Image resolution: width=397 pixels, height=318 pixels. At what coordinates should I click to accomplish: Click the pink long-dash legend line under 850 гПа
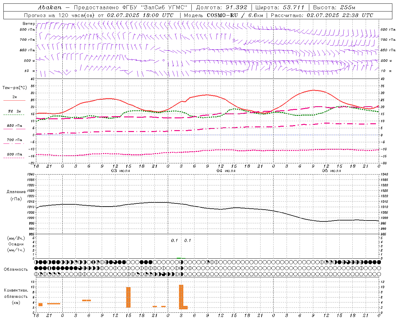coord(14,129)
